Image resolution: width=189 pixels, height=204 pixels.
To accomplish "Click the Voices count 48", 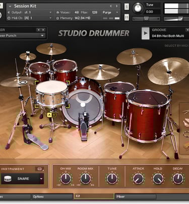I will (x=77, y=12).
